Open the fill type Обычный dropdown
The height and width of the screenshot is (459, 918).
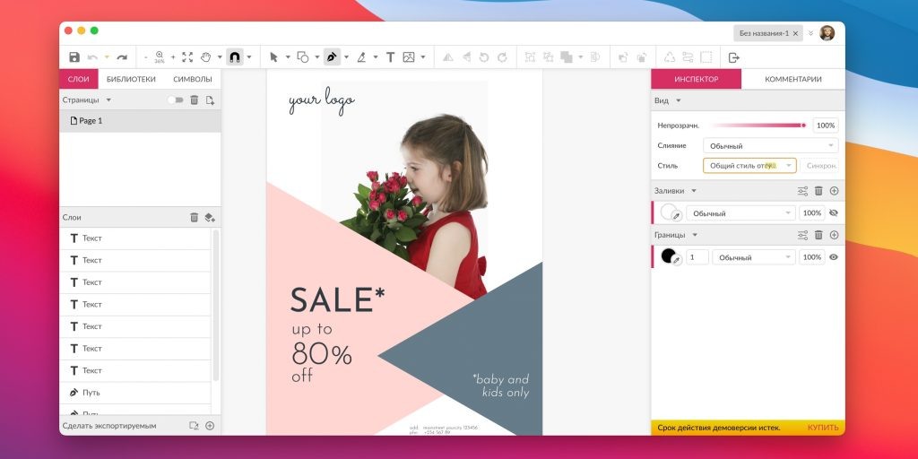point(740,213)
